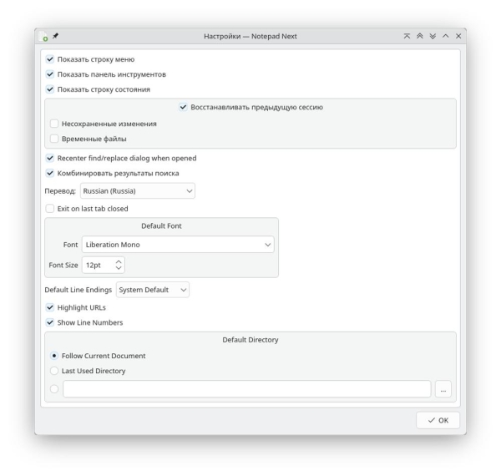The width and height of the screenshot is (501, 476).
Task: Click the browse "..." directory button
Action: [x=443, y=389]
